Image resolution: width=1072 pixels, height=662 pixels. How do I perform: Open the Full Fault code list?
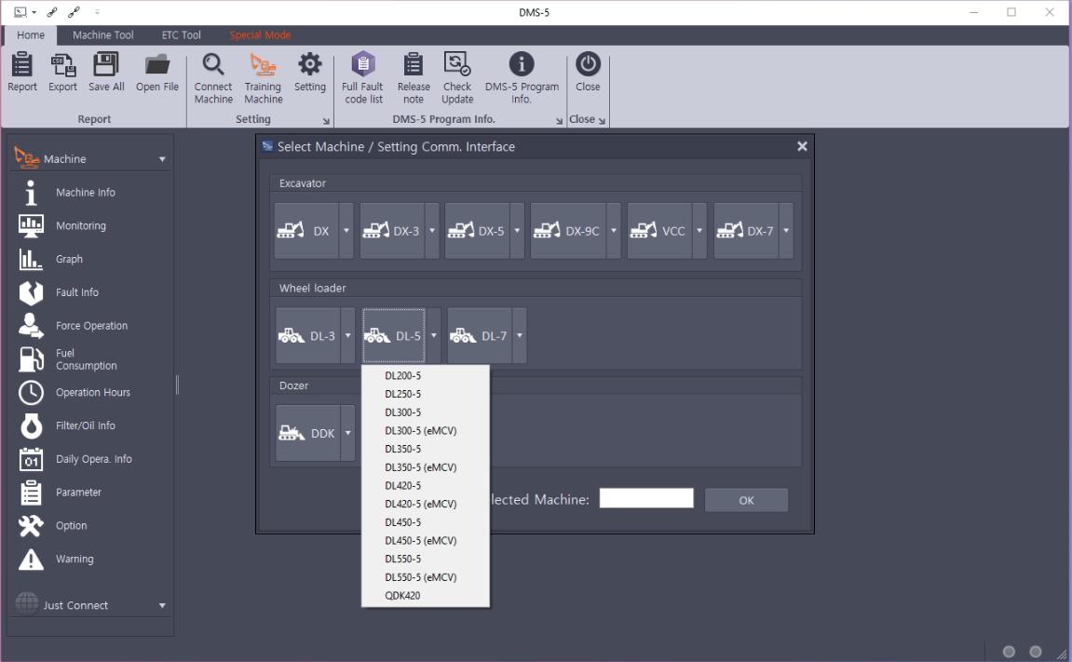(x=363, y=65)
